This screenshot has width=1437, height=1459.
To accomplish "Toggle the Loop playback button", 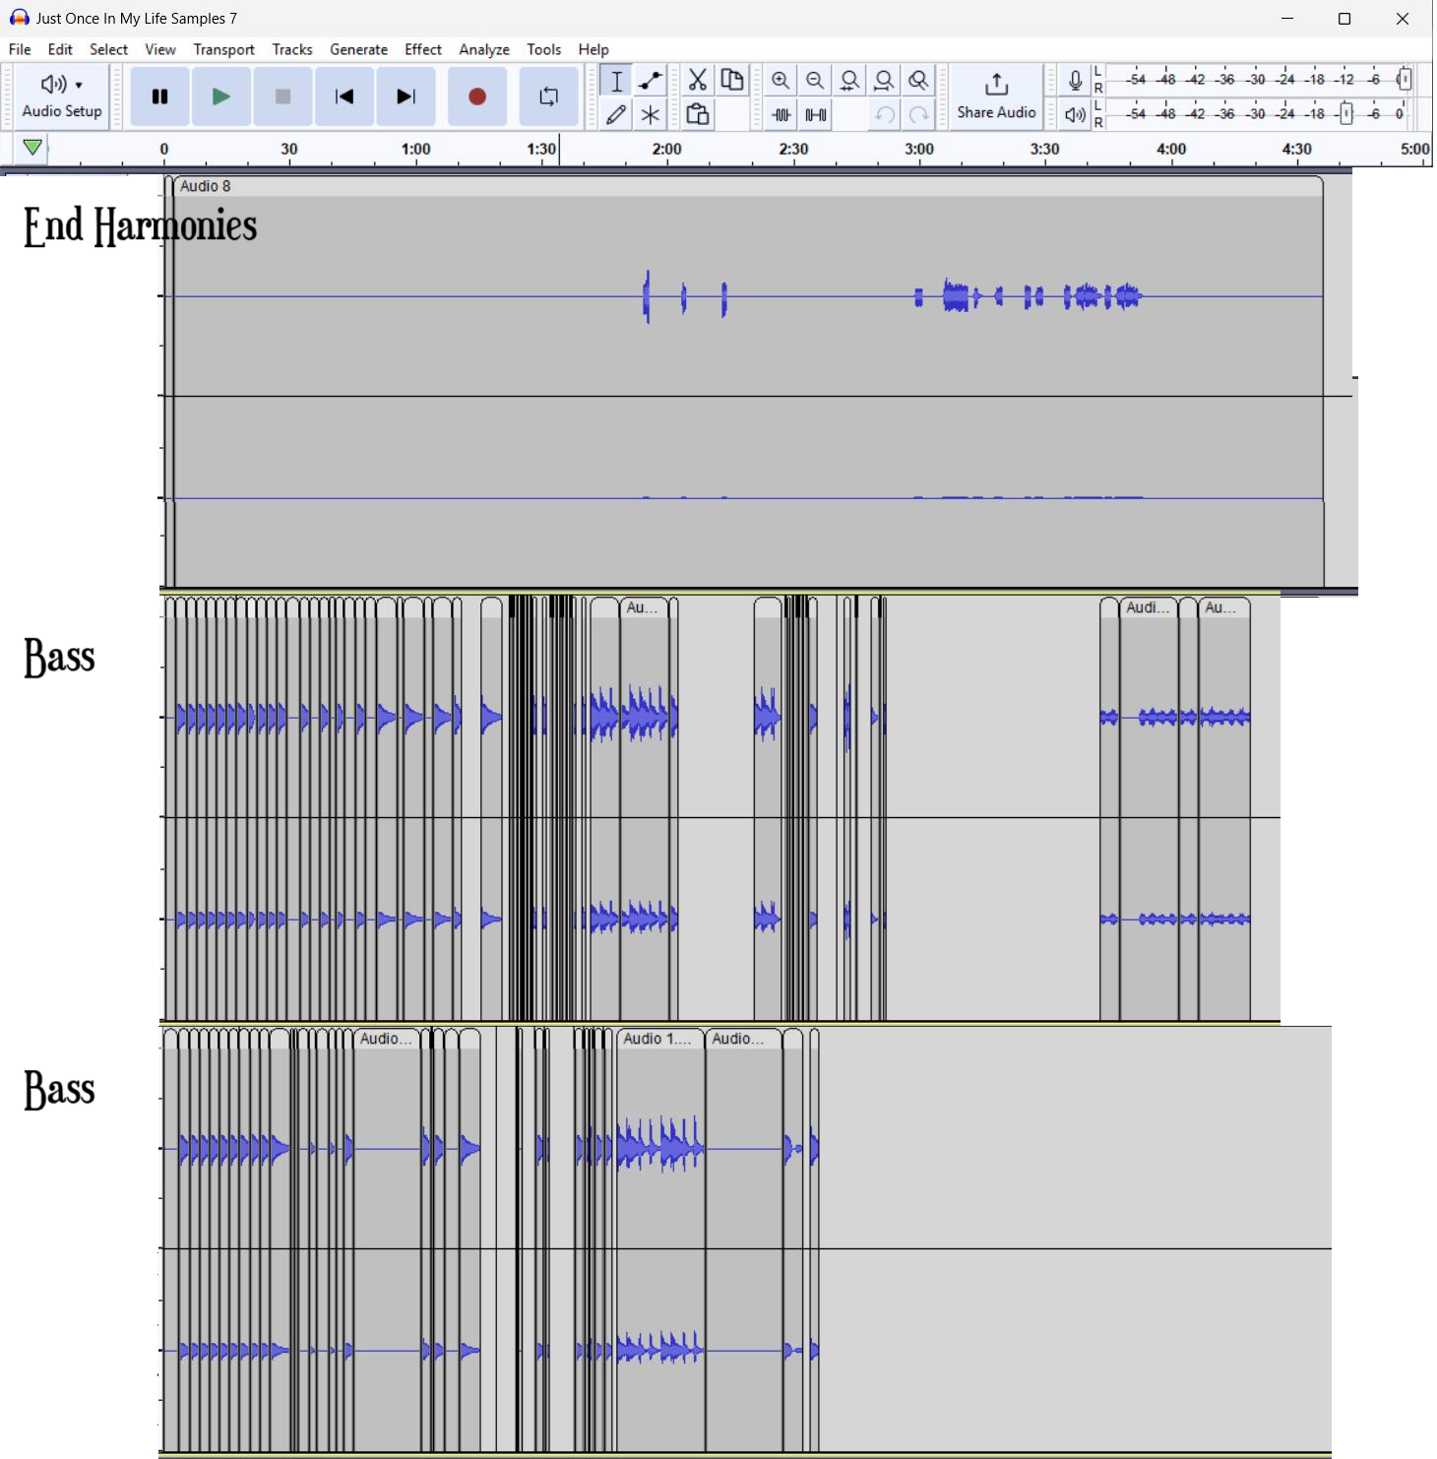I will point(548,96).
